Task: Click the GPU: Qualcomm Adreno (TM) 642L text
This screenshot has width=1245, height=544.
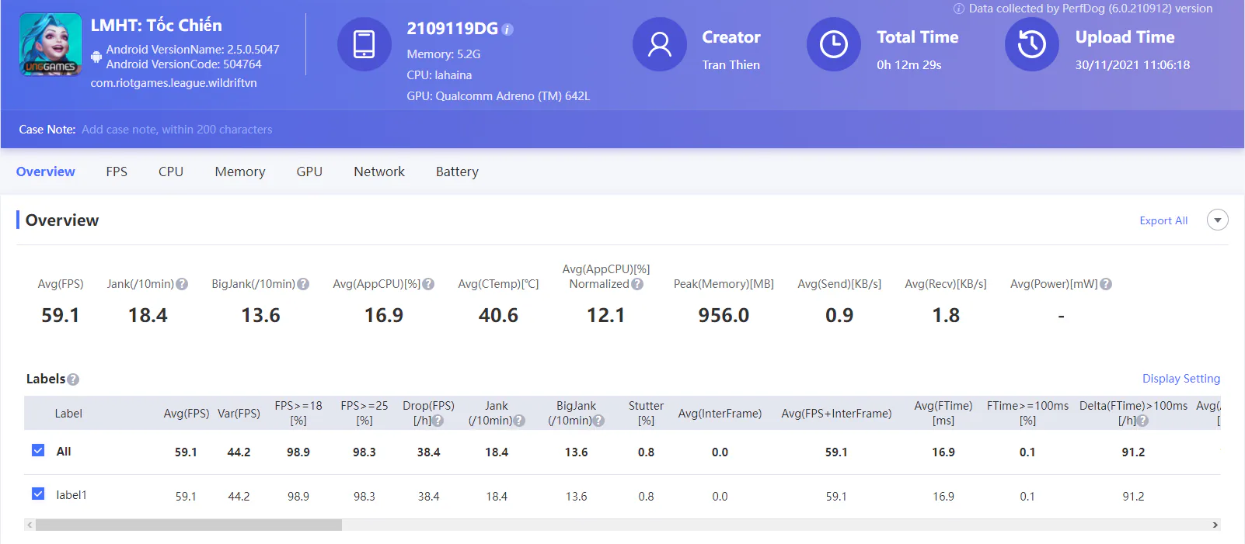Action: pos(498,96)
